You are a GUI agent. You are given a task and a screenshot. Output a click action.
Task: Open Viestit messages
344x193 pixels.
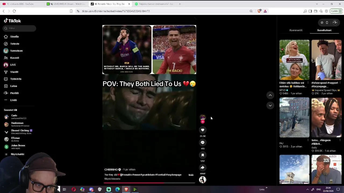[11, 72]
